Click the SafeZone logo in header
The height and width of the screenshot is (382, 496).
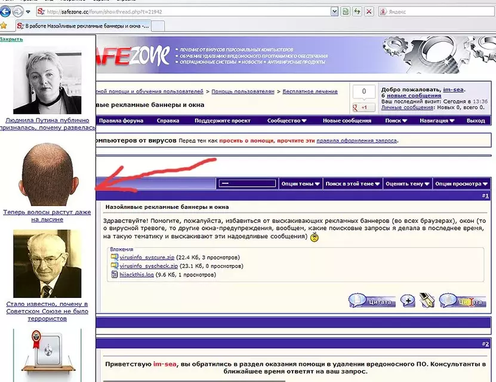coord(133,55)
